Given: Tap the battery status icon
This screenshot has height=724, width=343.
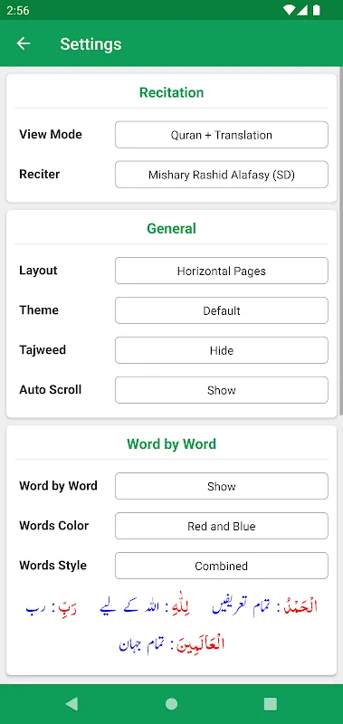Looking at the screenshot, I should 317,10.
